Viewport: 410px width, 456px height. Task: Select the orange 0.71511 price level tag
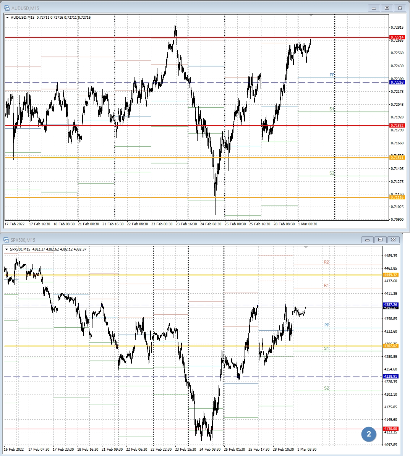pos(397,157)
